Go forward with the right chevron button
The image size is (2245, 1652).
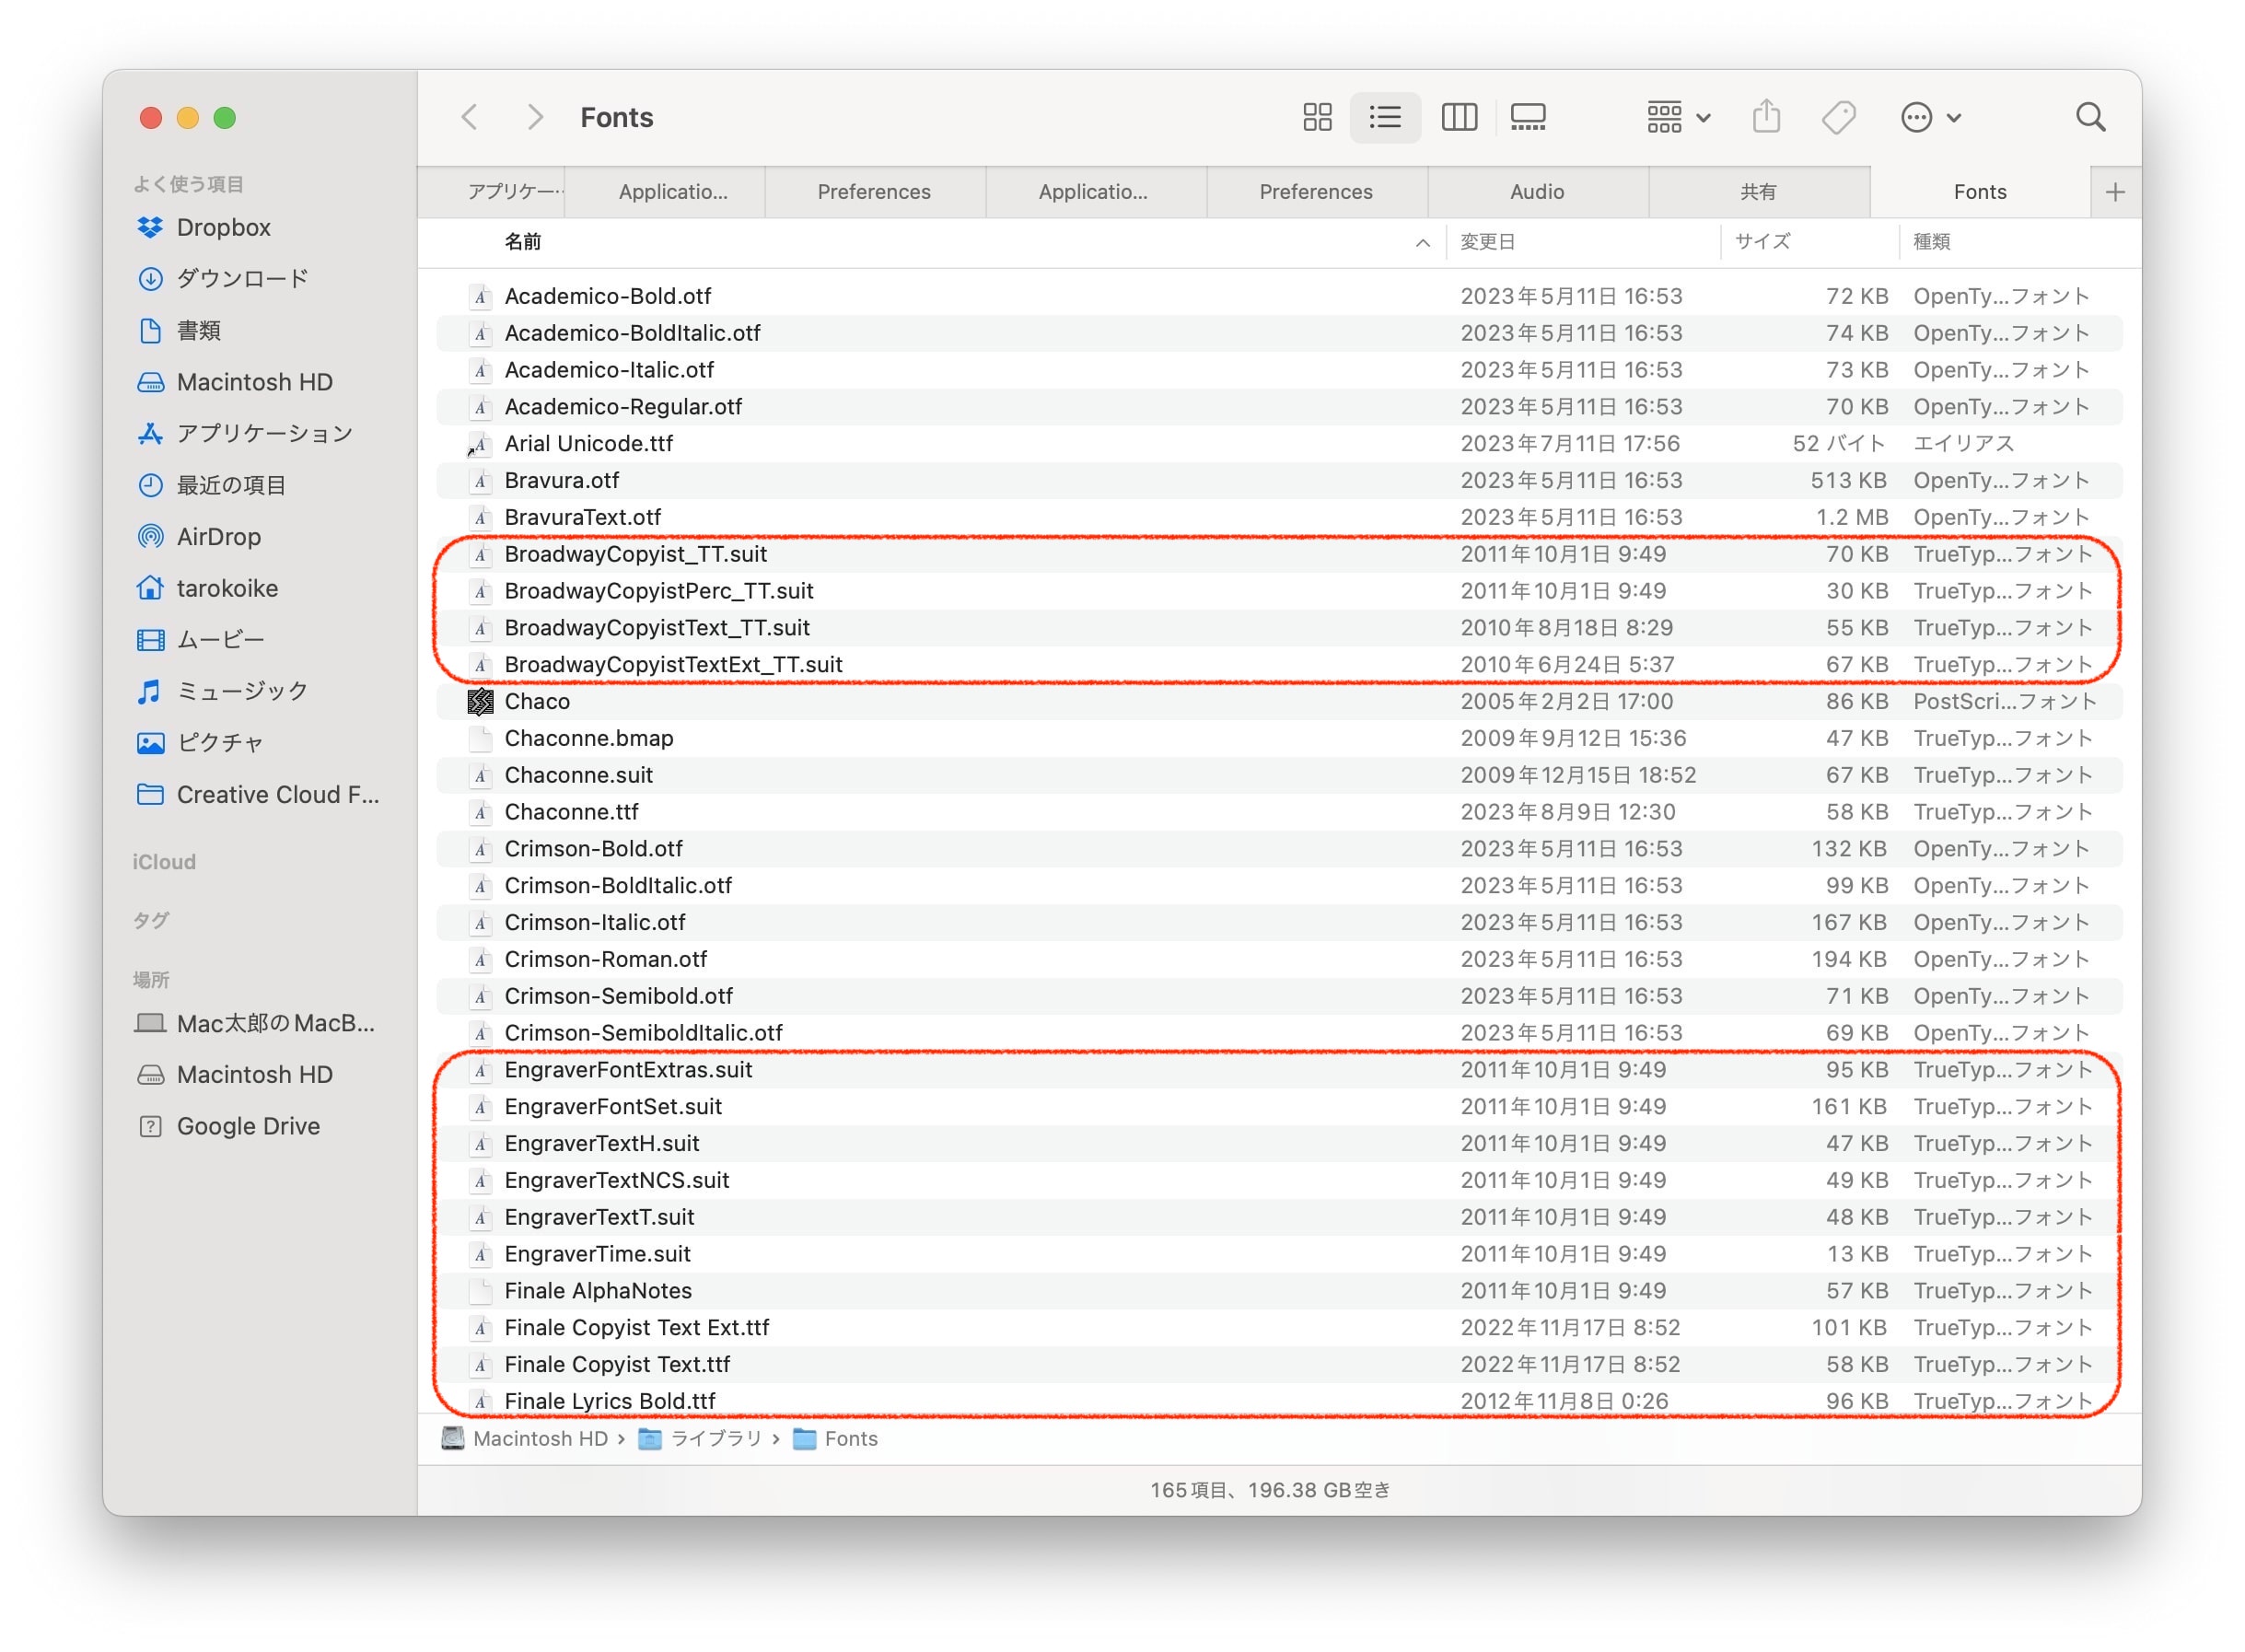[535, 117]
